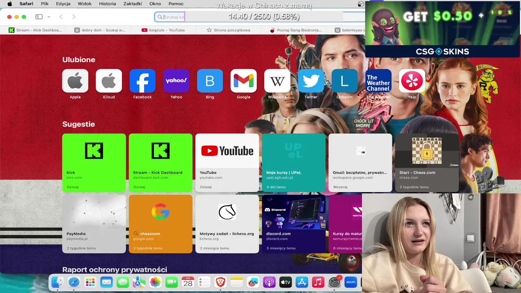Screen dimensions: 521x293
Task: Open Freeform from the Dock
Action: pyautogui.click(x=253, y=282)
